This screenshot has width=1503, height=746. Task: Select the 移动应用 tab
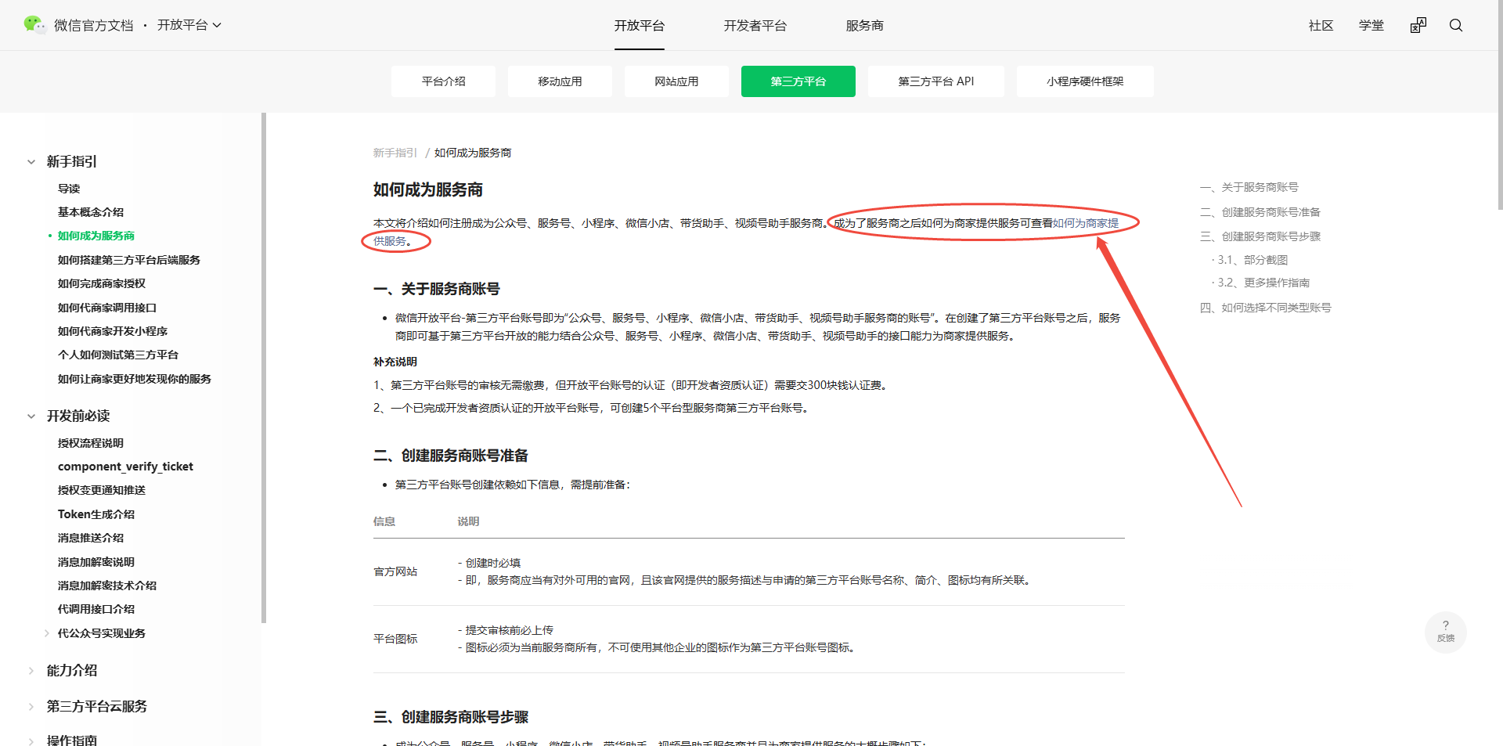click(560, 81)
